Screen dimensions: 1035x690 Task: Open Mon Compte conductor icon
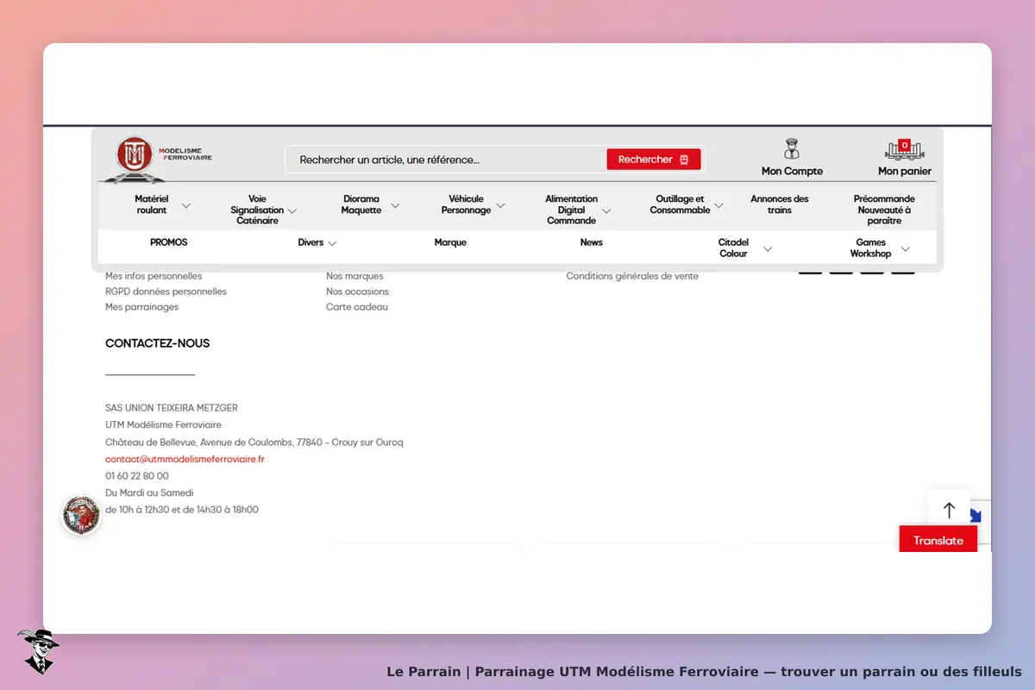tap(792, 149)
